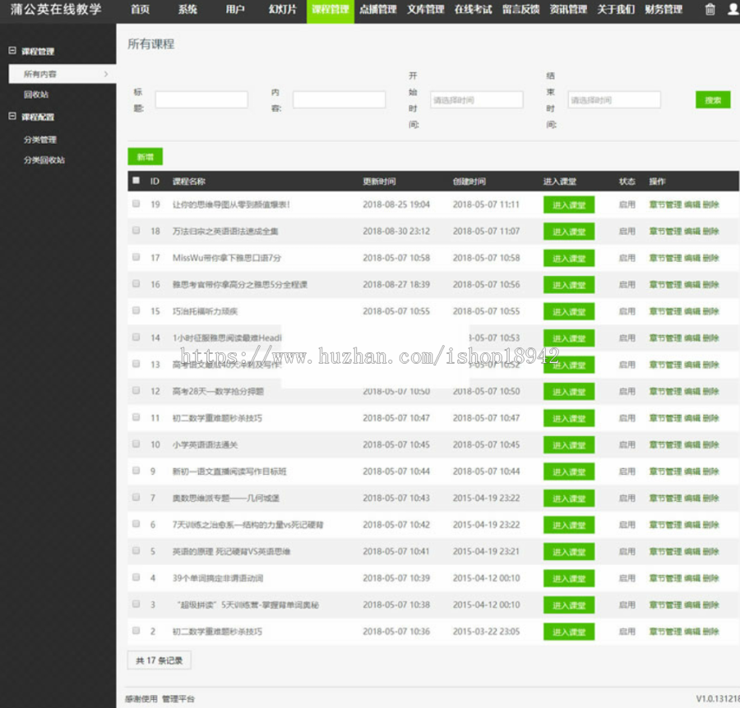Enter classroom for course ID 18
Viewport: 740px width, 708px height.
pyautogui.click(x=569, y=232)
